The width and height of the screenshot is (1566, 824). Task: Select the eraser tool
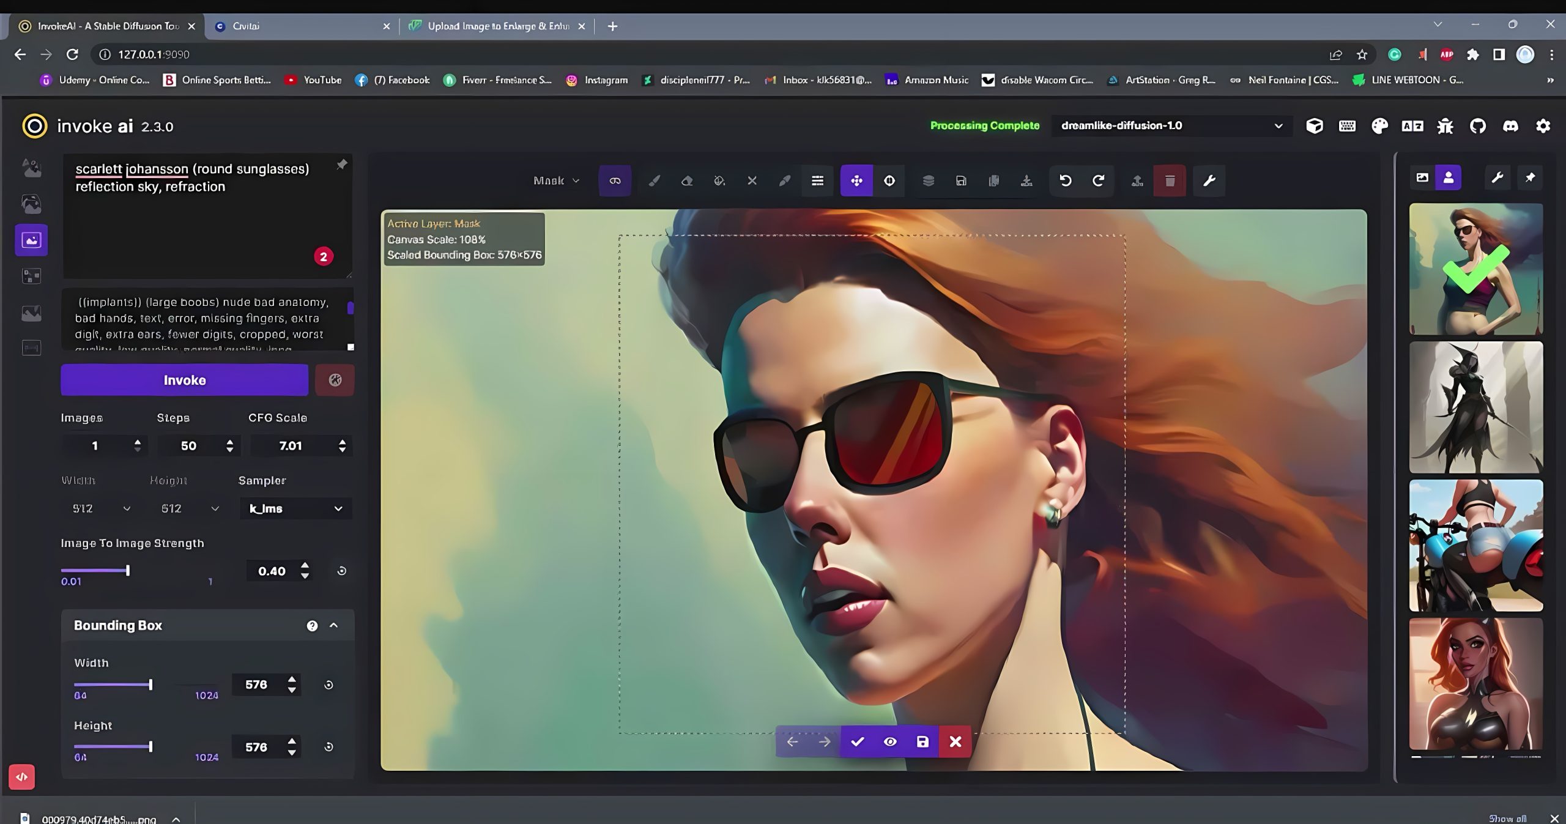point(687,180)
